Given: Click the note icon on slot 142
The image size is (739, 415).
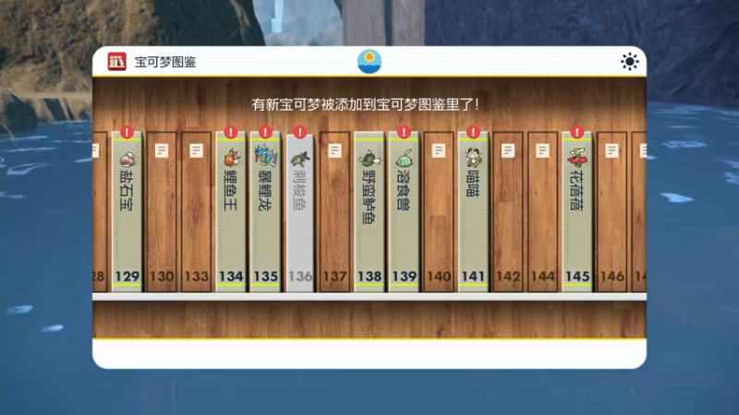Looking at the screenshot, I should (x=508, y=150).
